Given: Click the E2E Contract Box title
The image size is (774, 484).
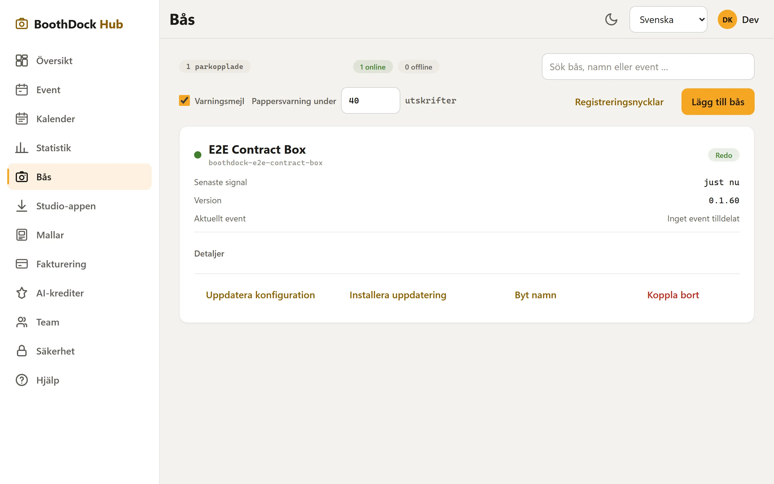Looking at the screenshot, I should [x=257, y=149].
